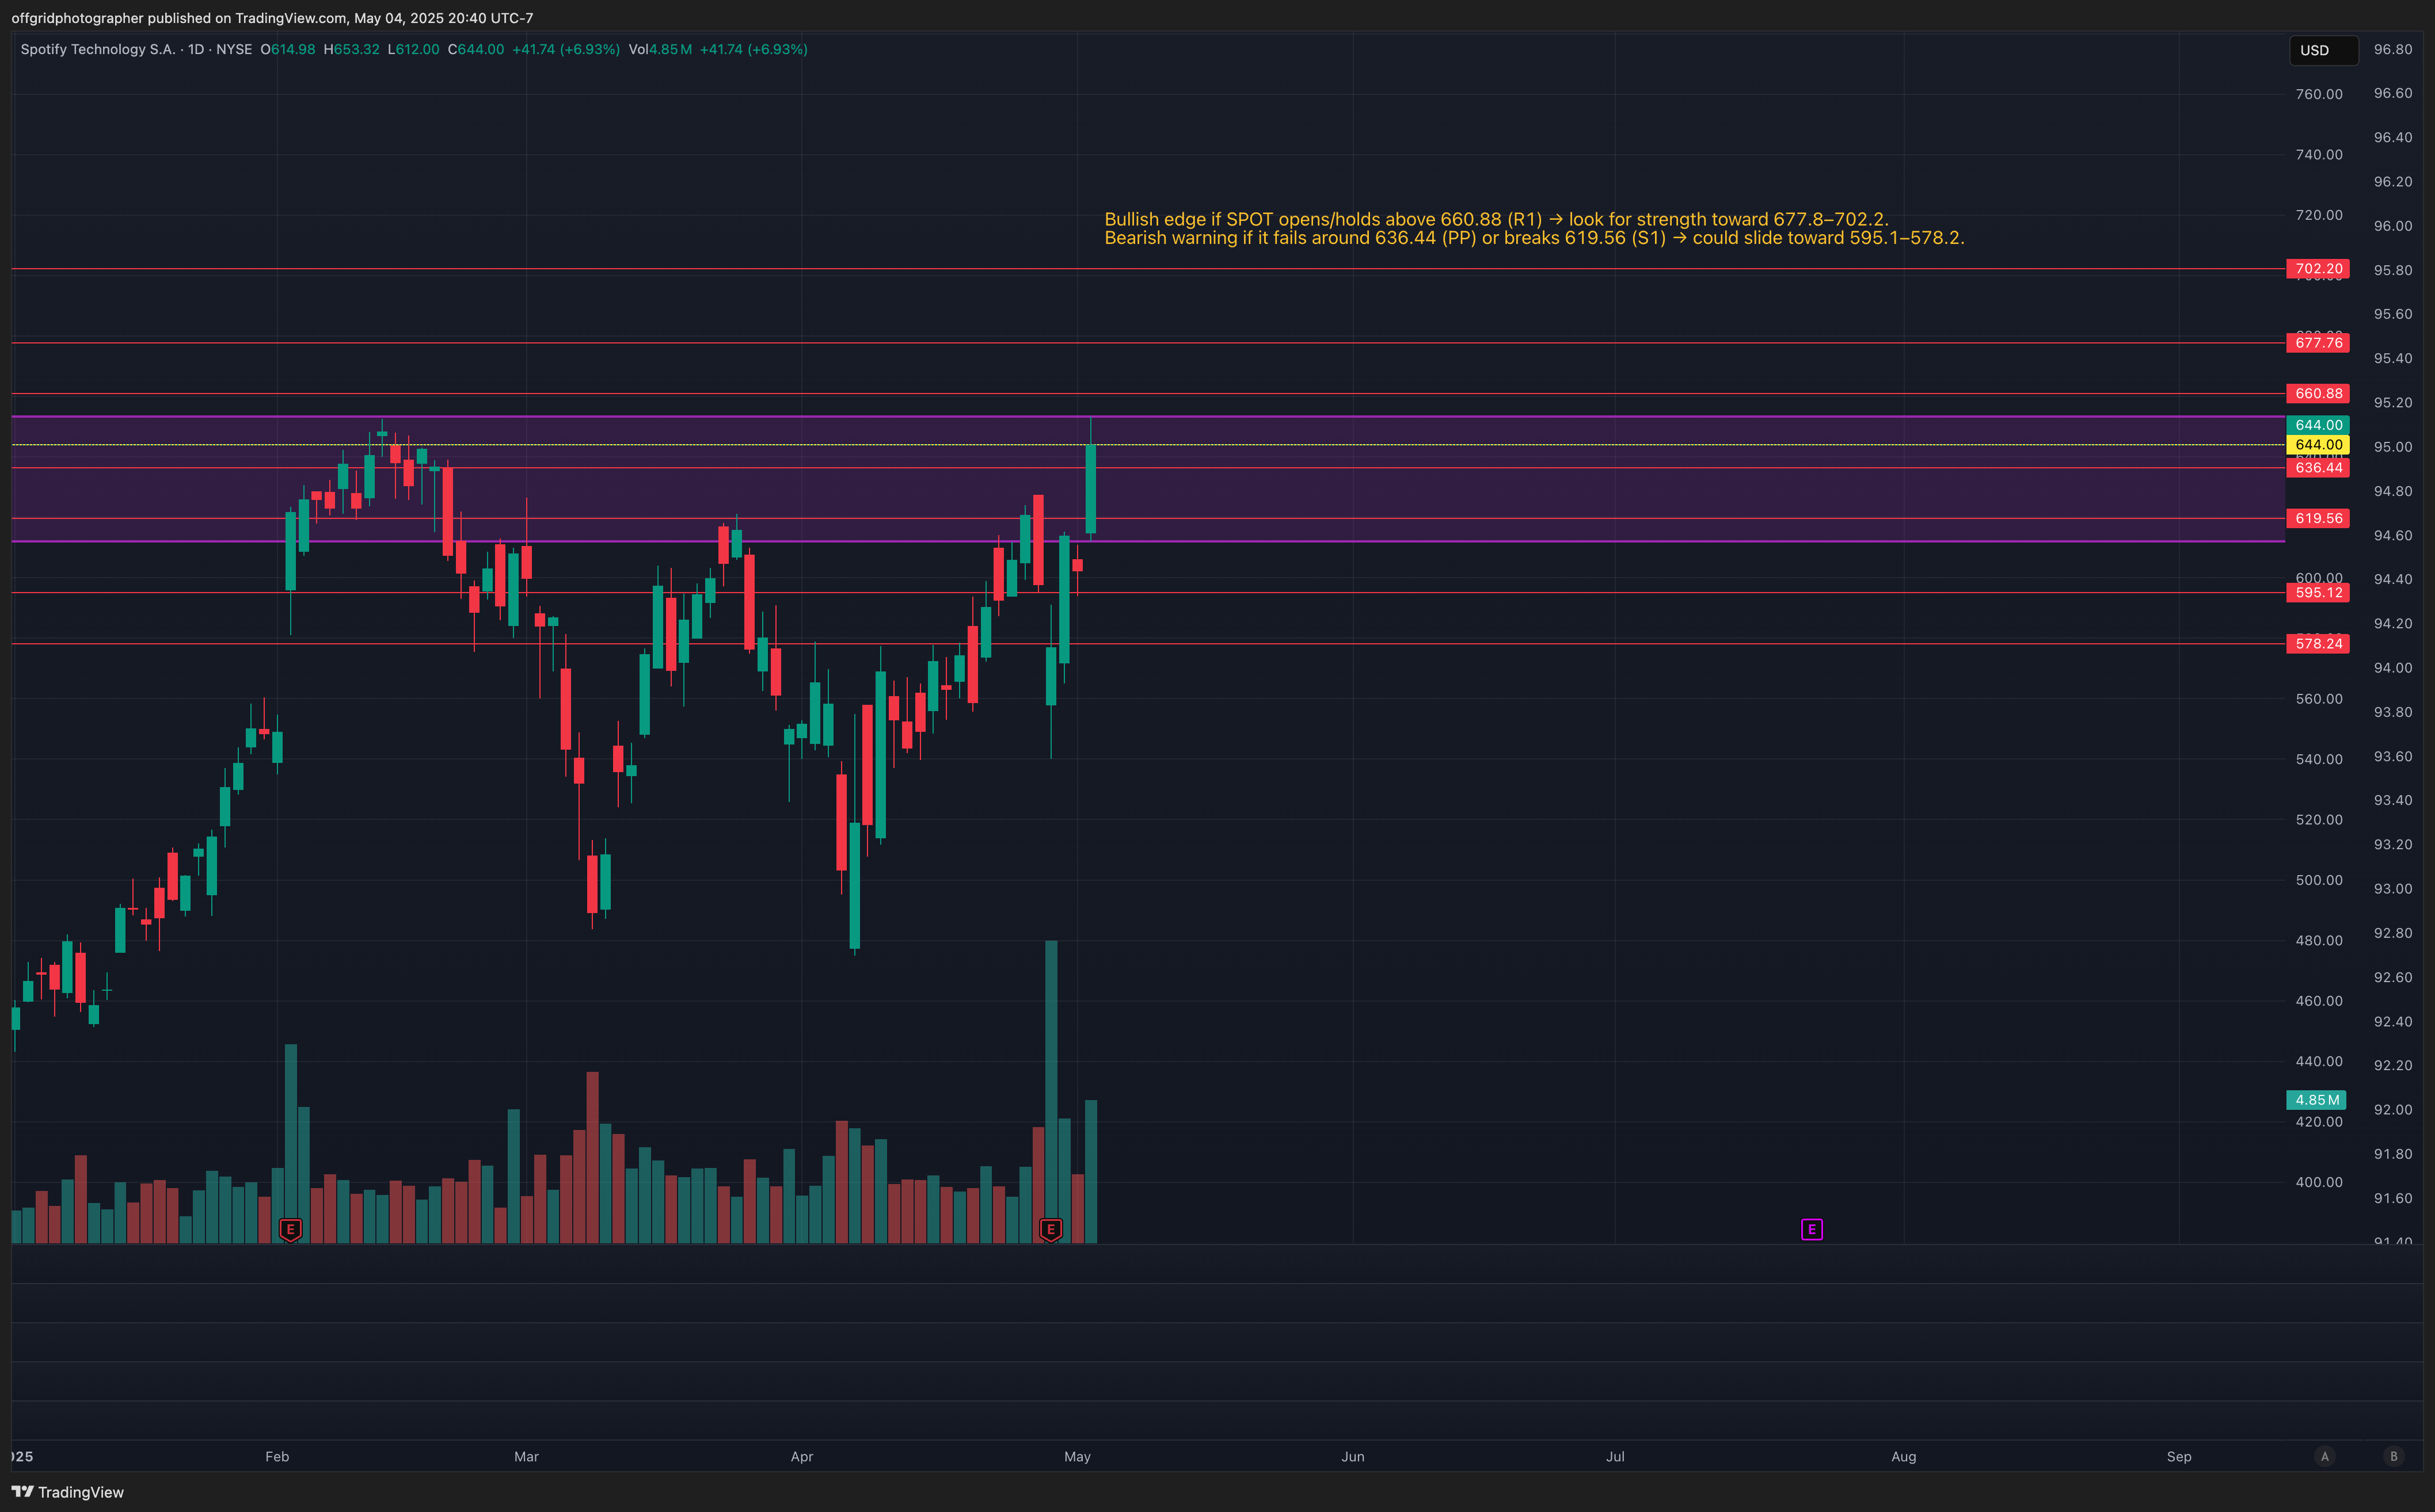The image size is (2435, 1512).
Task: Toggle the B scale button
Action: (2394, 1456)
